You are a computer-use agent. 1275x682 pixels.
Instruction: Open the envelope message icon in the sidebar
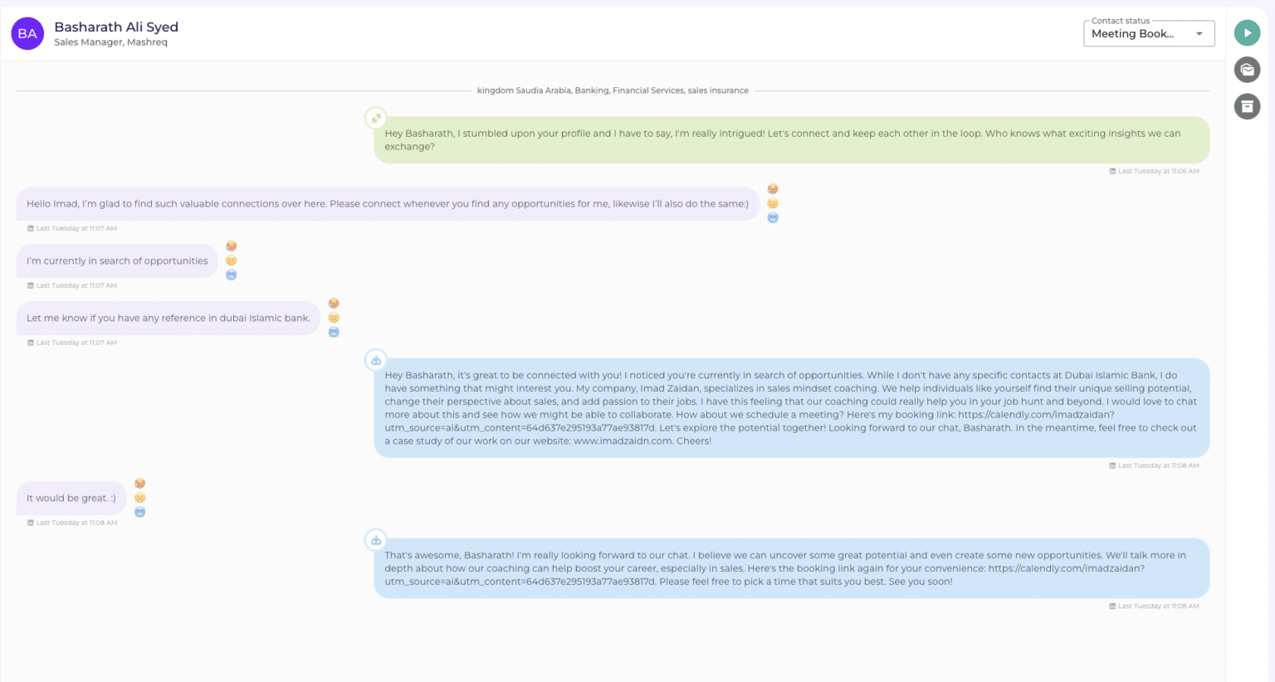[1247, 70]
